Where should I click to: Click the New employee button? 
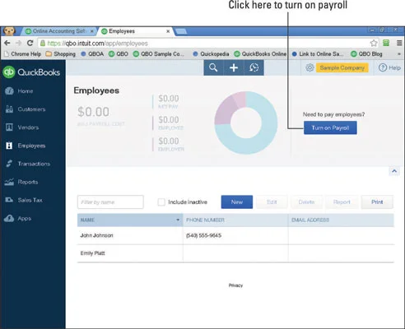237,202
